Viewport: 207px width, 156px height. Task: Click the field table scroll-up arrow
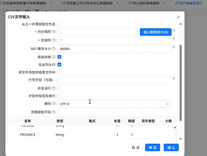175,127
